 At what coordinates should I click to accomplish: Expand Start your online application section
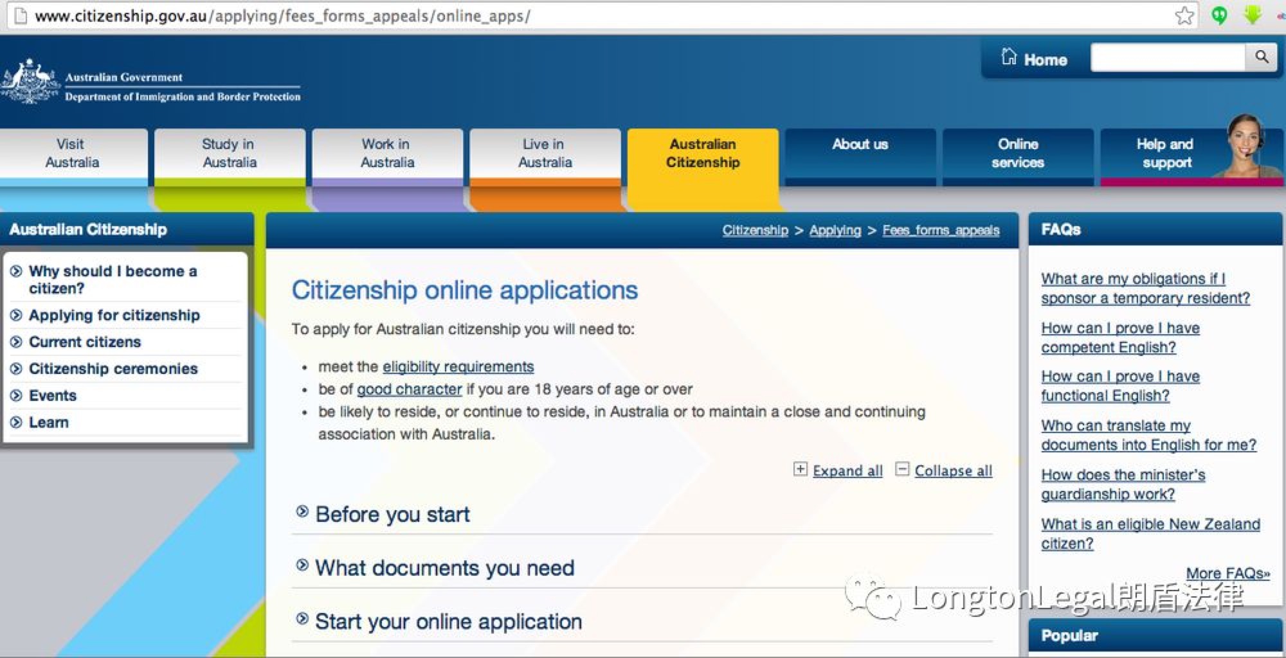(448, 621)
